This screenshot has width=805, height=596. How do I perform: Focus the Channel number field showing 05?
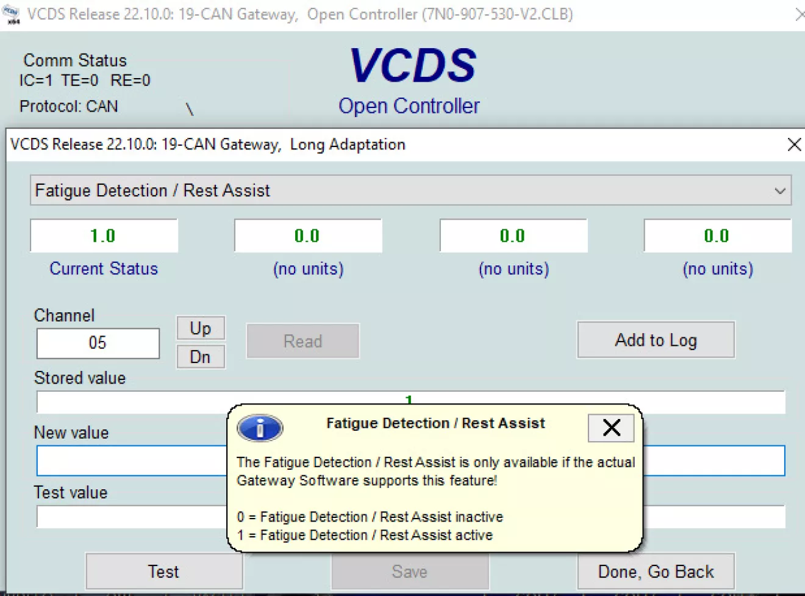[98, 343]
